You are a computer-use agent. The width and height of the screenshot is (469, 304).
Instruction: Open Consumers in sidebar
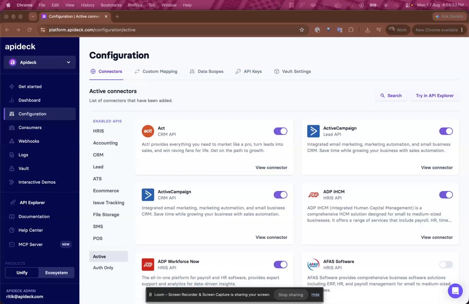[x=30, y=128]
